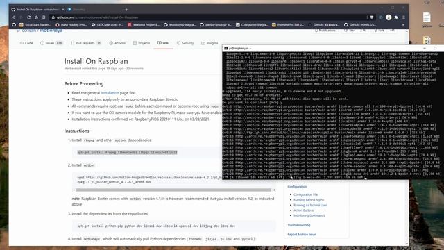Open the Action Buttons wiki link
Screen dimensions: 444x250
click(x=304, y=210)
